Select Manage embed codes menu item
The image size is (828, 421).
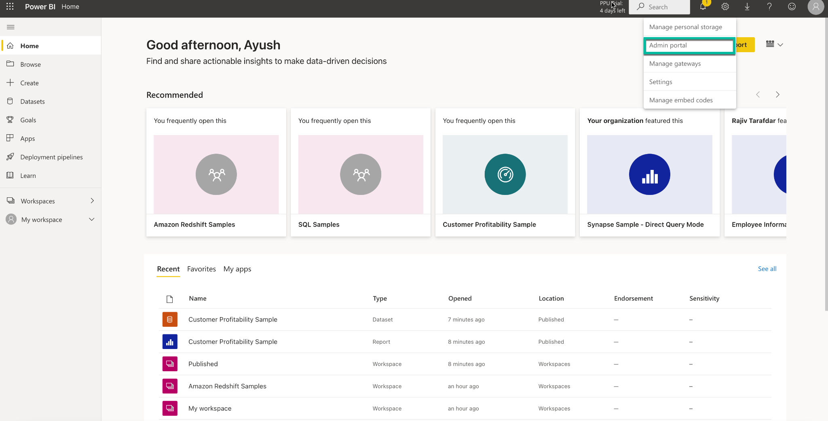point(690,100)
